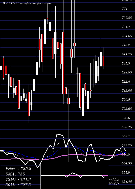Click the '50MA : 727.5' readout
This screenshot has width=135, height=189.
18,185
